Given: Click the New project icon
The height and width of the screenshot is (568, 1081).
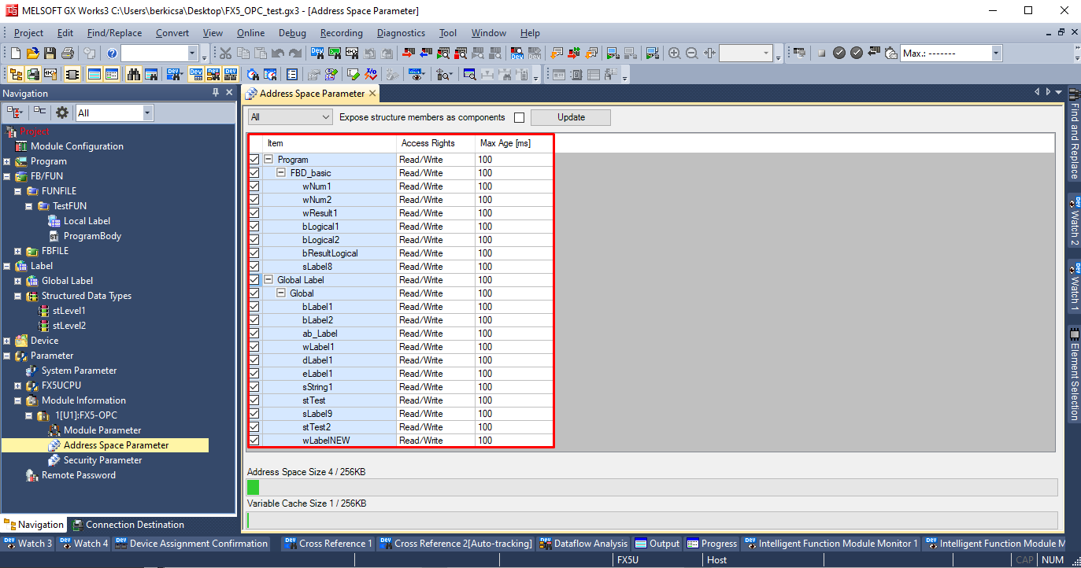Looking at the screenshot, I should point(15,53).
